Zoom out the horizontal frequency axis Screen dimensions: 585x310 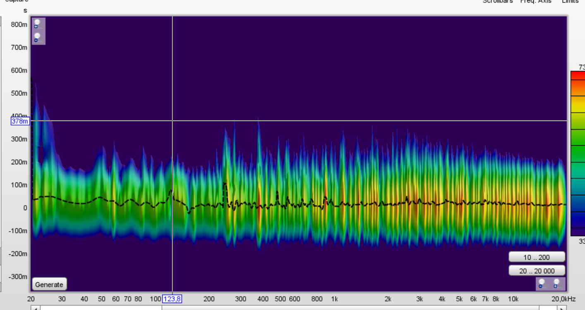tap(543, 284)
